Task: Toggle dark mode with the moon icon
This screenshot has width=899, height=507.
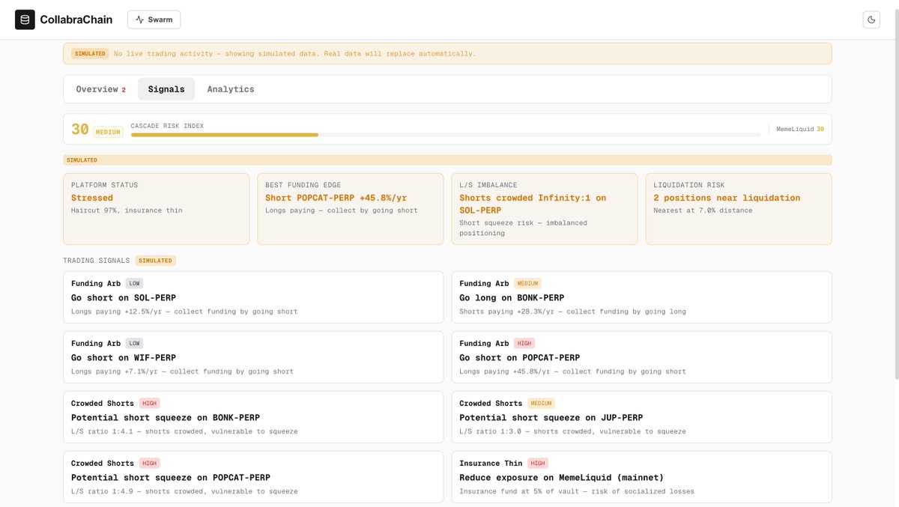Action: point(871,19)
